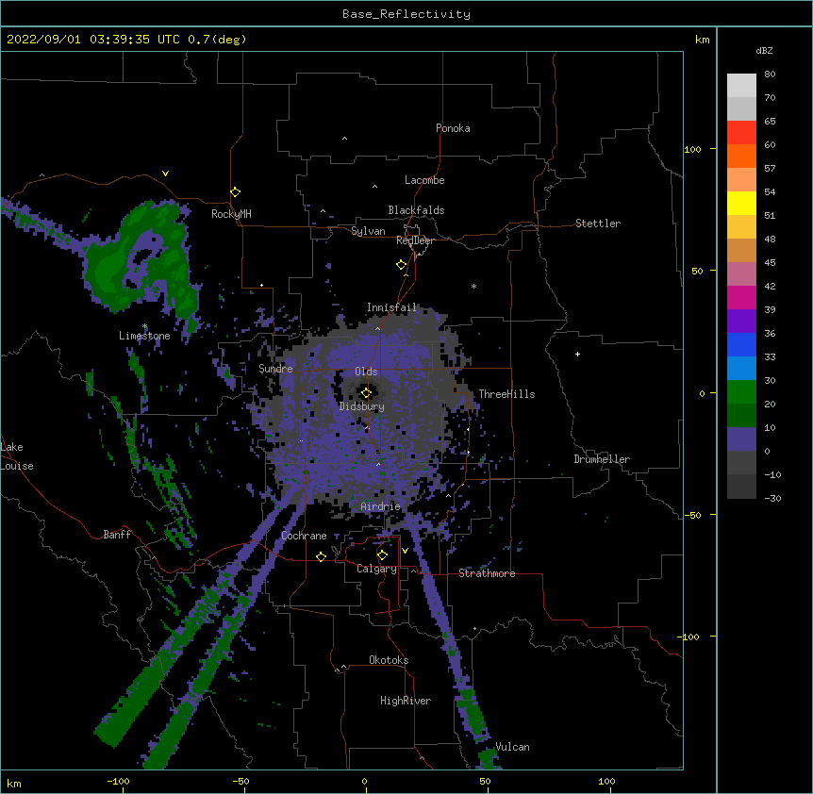Select the Airdrie town label
Image resolution: width=813 pixels, height=794 pixels.
(381, 506)
